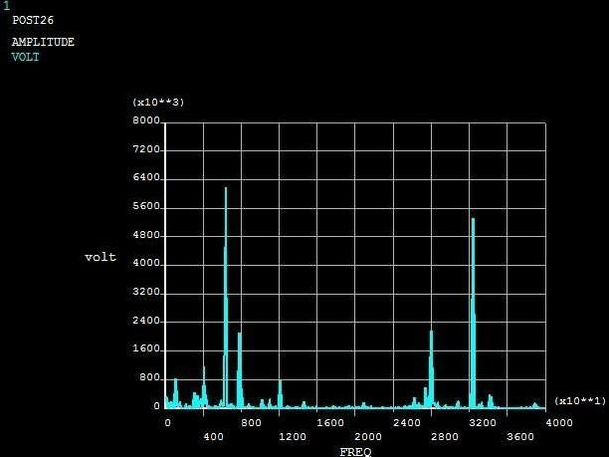Click the 3200 label on the FREQ axis

483,423
